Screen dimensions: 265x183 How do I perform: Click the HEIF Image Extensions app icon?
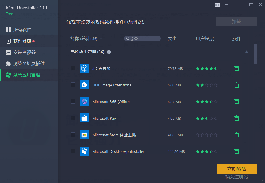click(x=84, y=85)
